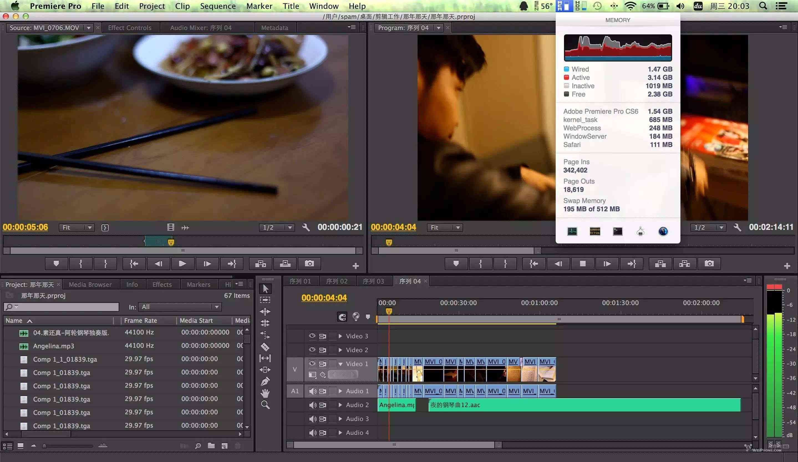Toggle Audio 2 track mute button
798x462 pixels.
311,404
